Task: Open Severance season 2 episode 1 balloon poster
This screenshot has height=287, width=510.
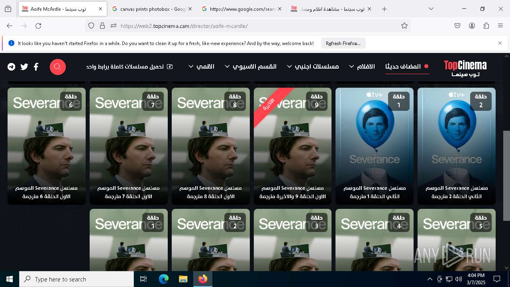Action: click(x=375, y=146)
